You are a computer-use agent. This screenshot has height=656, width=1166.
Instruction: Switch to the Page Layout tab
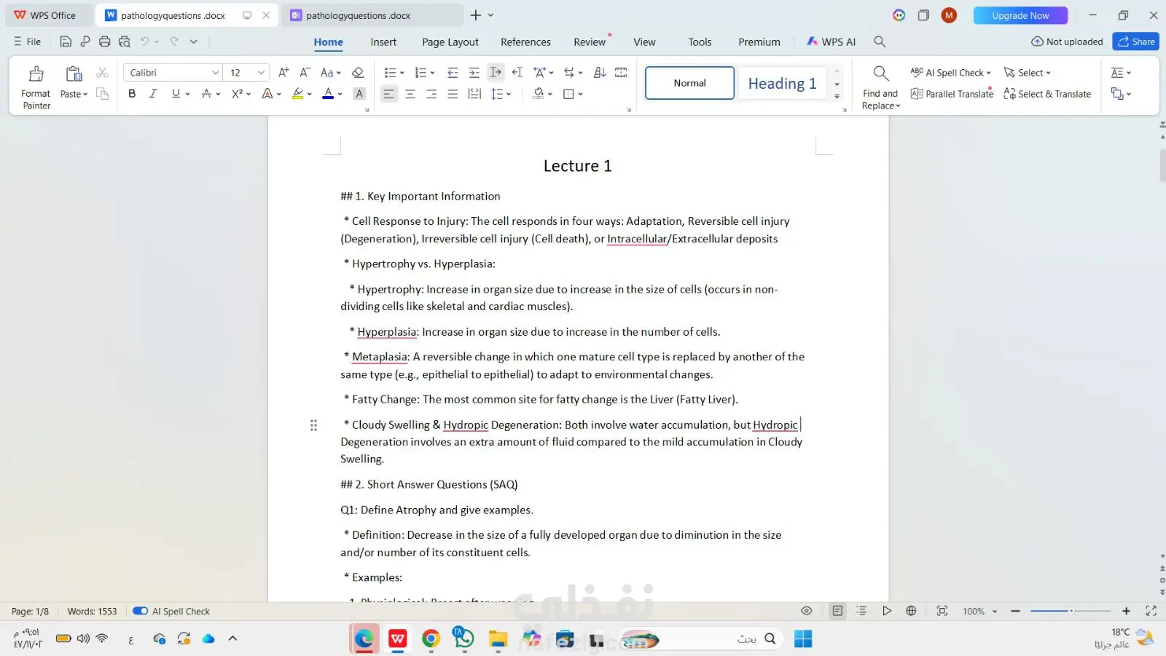(450, 42)
